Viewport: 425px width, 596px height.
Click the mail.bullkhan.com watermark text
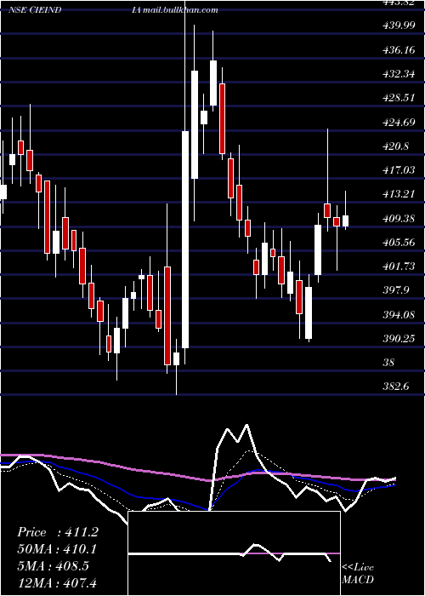(180, 10)
